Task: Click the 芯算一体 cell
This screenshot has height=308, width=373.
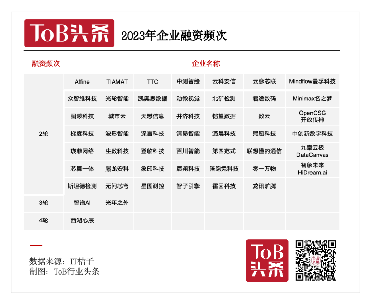Action: [82, 169]
